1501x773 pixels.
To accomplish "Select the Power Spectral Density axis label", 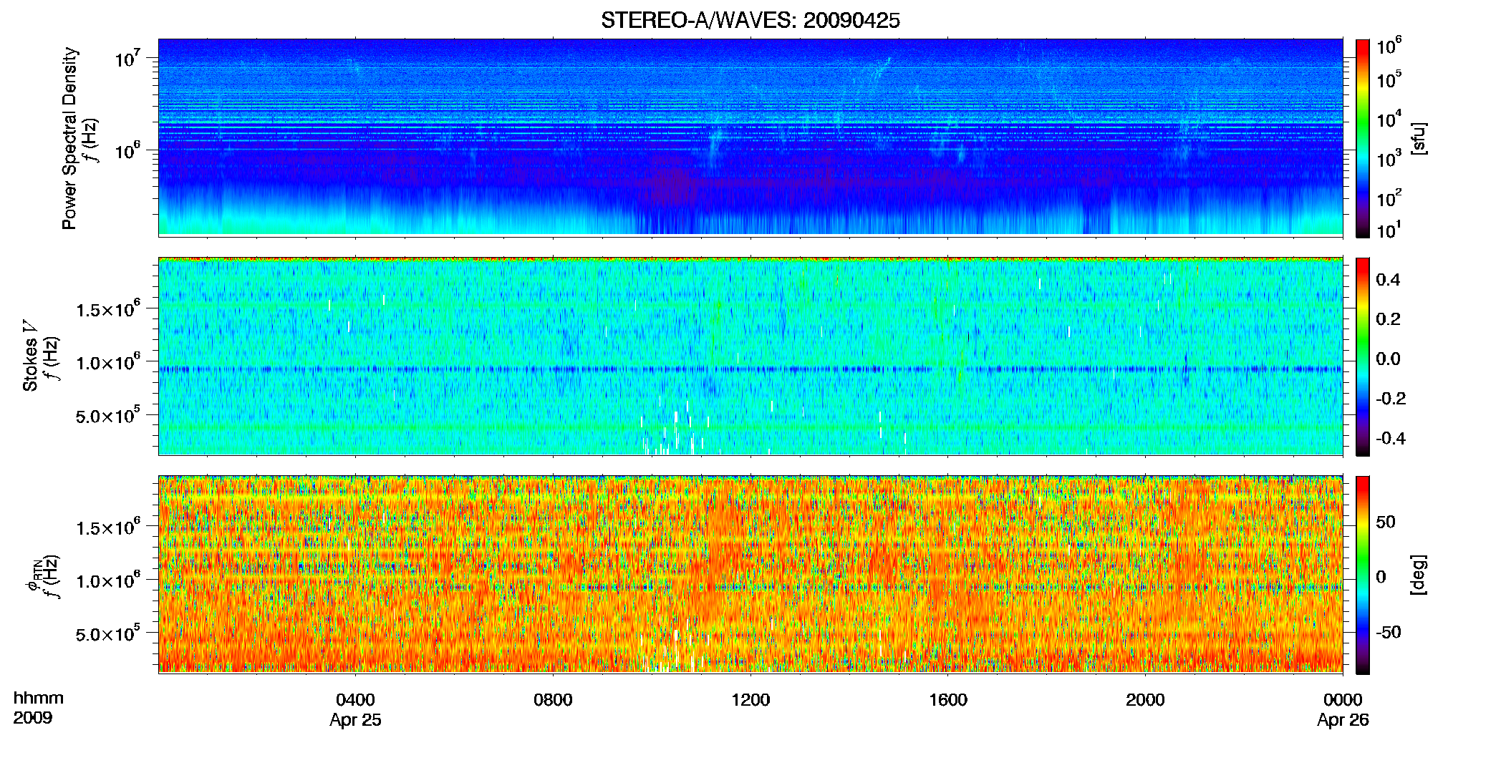I will pos(69,138).
